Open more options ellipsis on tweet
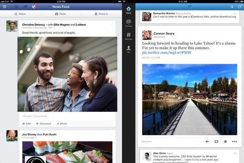Image resolution: width=244 pixels, height=163 pixels. [234, 141]
